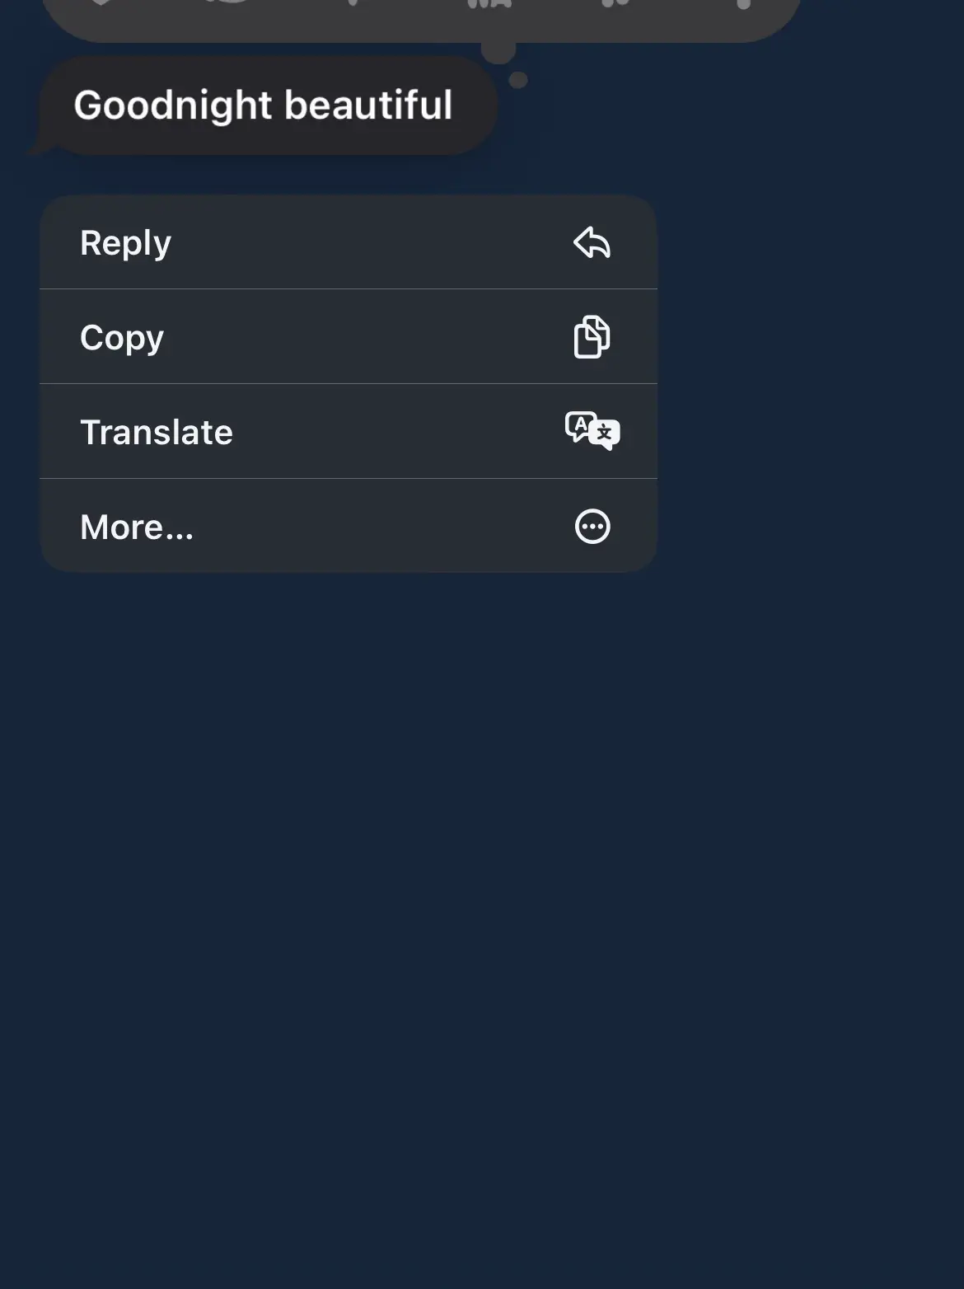This screenshot has height=1289, width=964.
Task: Add the double exclamation tapback reaction
Action: (615, 5)
